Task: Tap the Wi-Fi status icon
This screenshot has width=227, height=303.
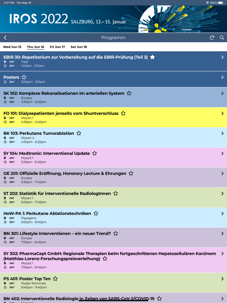Action: pos(207,3)
